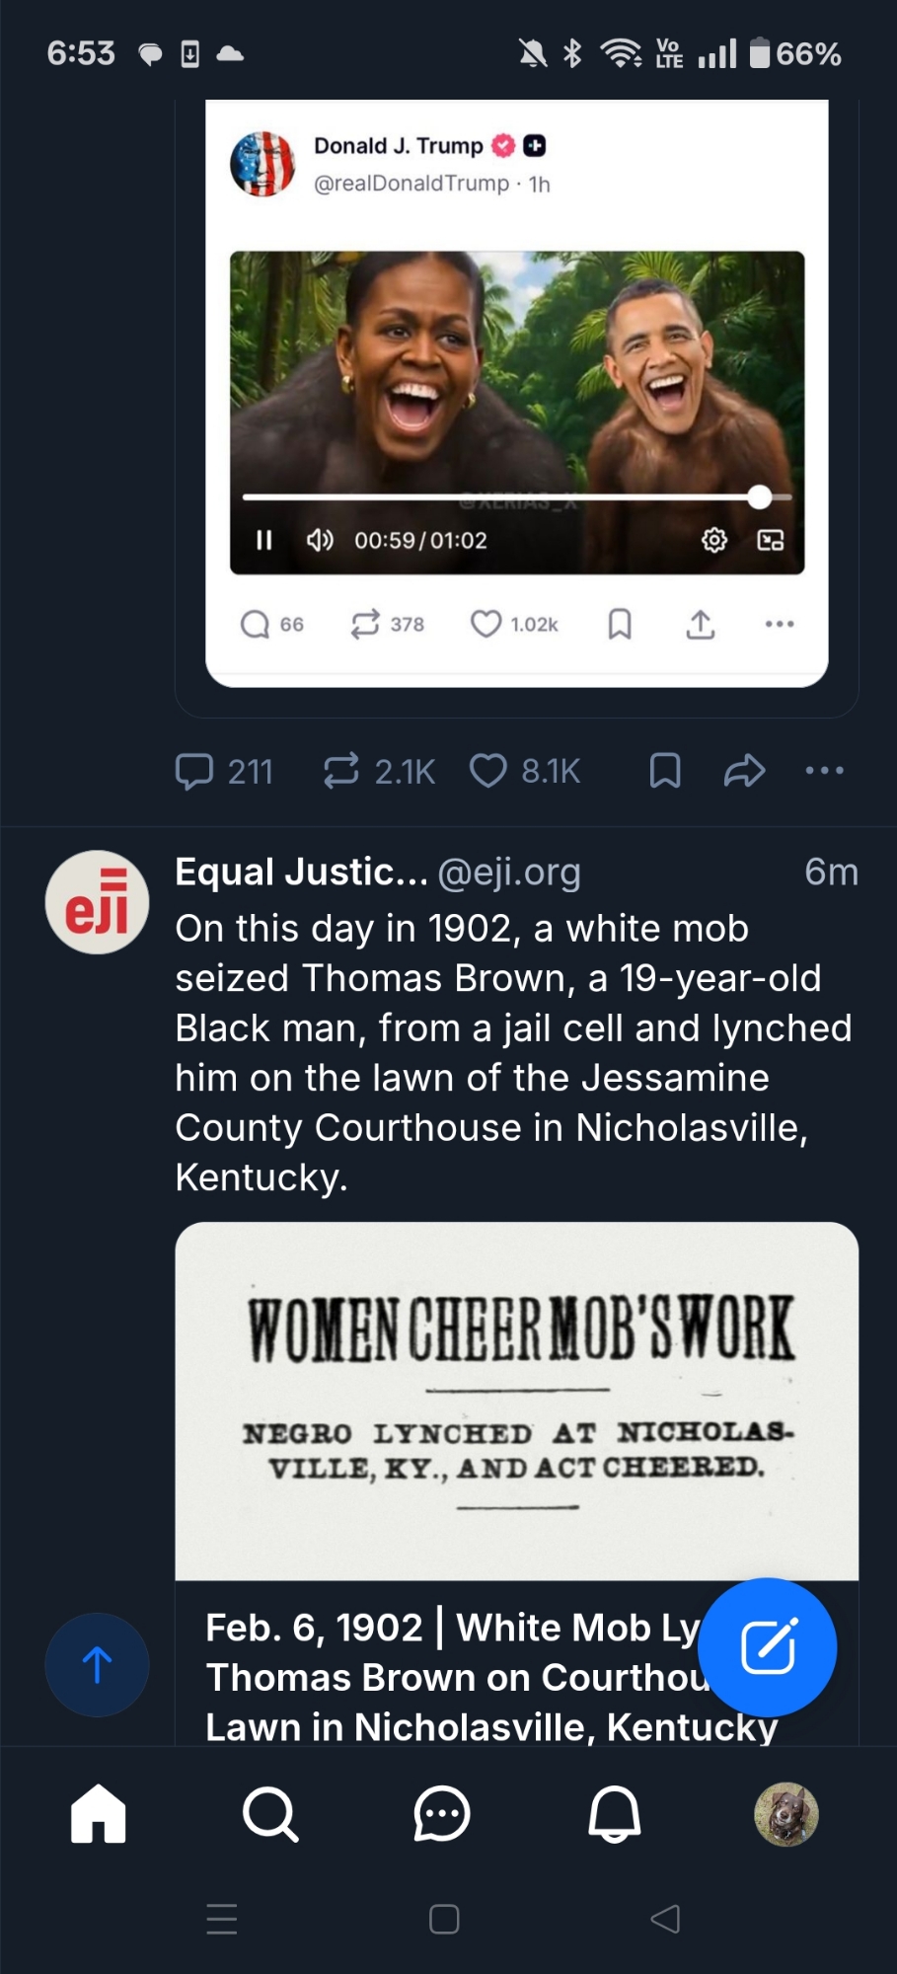Viewport: 897px width, 1974px height.
Task: Mute the embedded video sound
Action: [x=319, y=540]
